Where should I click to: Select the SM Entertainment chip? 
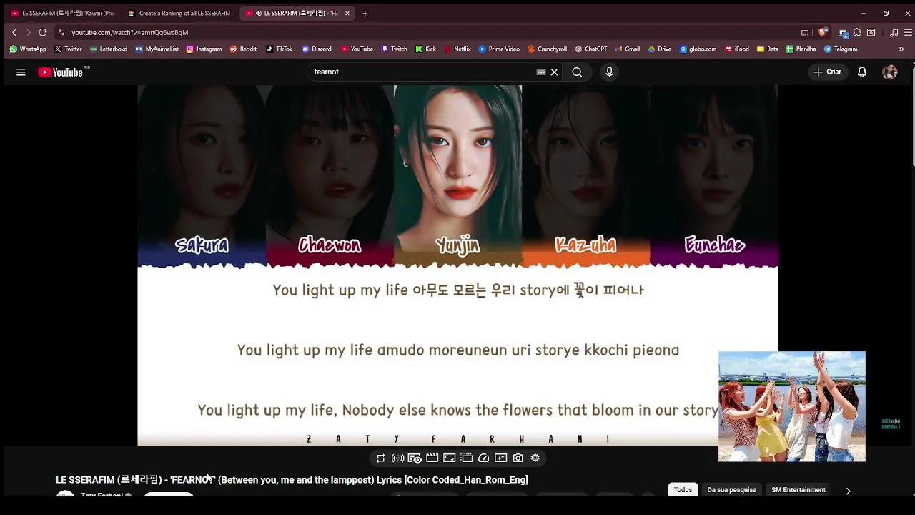click(x=798, y=490)
